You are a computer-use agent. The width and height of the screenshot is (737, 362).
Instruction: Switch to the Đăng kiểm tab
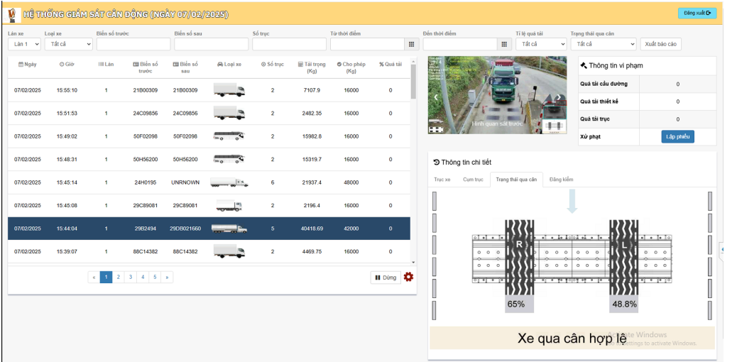(561, 180)
